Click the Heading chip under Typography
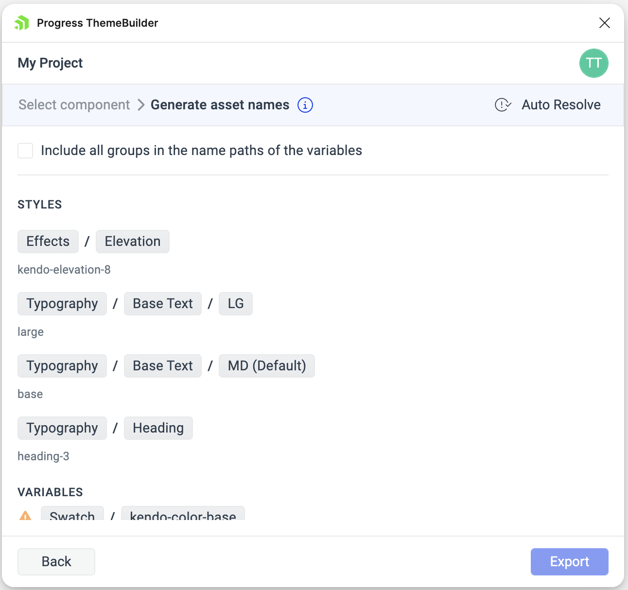The image size is (628, 590). tap(158, 428)
